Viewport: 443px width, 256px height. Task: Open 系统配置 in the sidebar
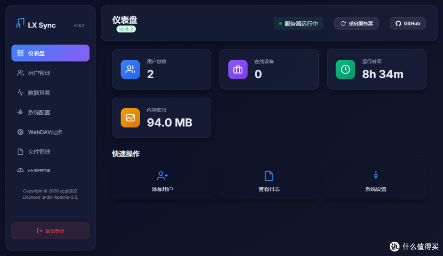(50, 112)
